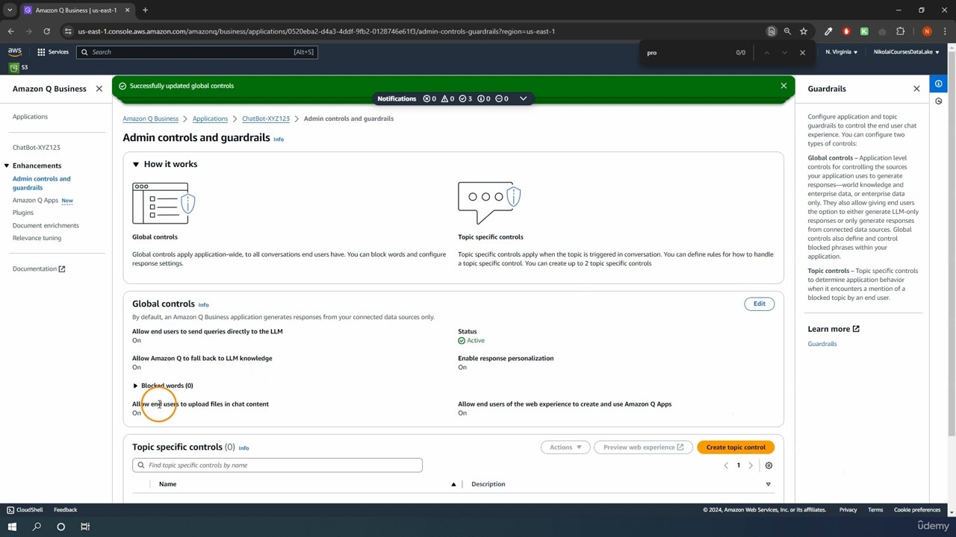Open Windows taskbar search
The image size is (956, 537).
click(x=37, y=527)
